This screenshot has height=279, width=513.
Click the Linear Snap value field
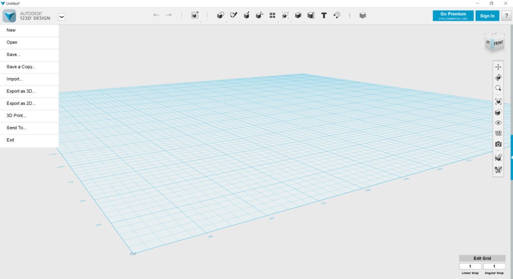(x=470, y=266)
